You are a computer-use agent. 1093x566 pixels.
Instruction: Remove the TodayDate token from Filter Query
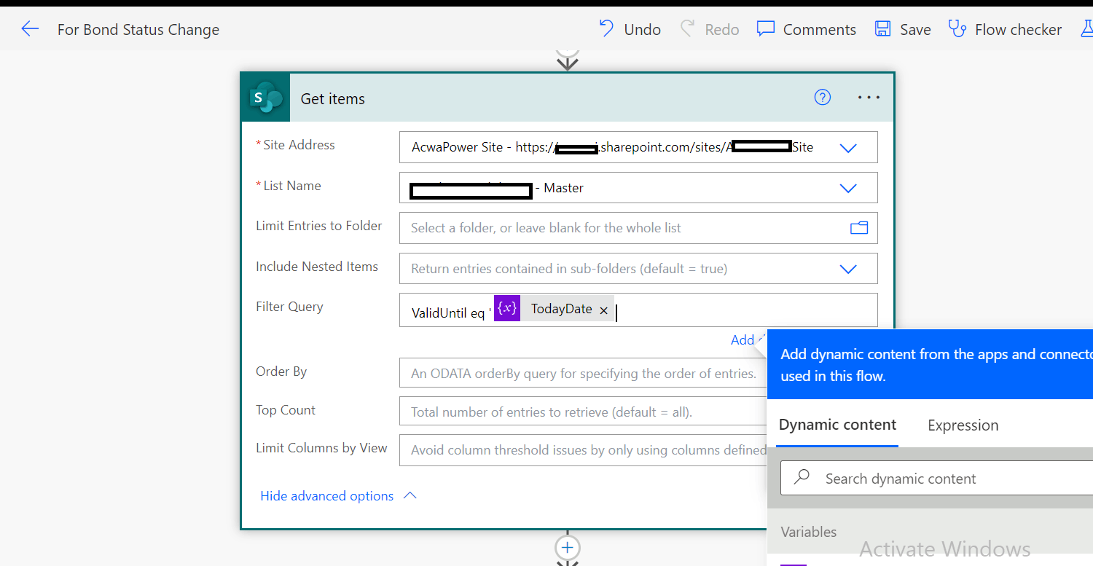[x=603, y=310]
